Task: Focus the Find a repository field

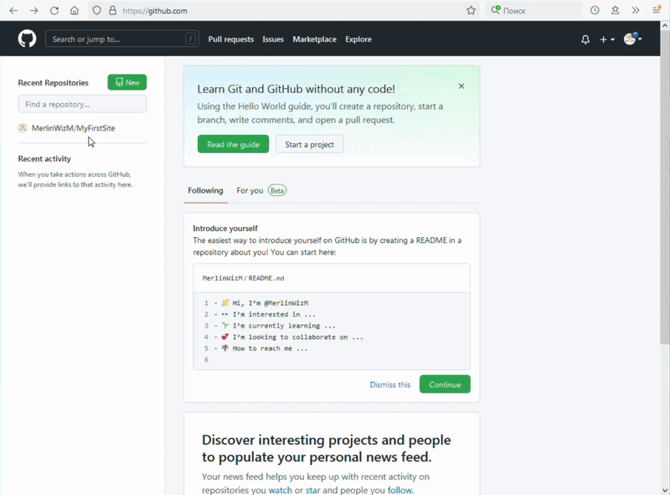Action: 82,104
